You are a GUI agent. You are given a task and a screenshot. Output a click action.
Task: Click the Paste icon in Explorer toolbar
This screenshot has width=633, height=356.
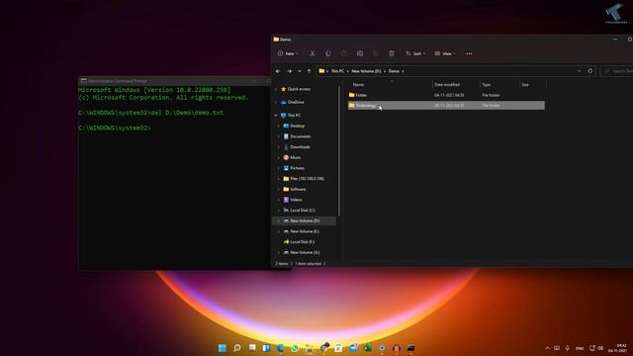[x=344, y=53]
